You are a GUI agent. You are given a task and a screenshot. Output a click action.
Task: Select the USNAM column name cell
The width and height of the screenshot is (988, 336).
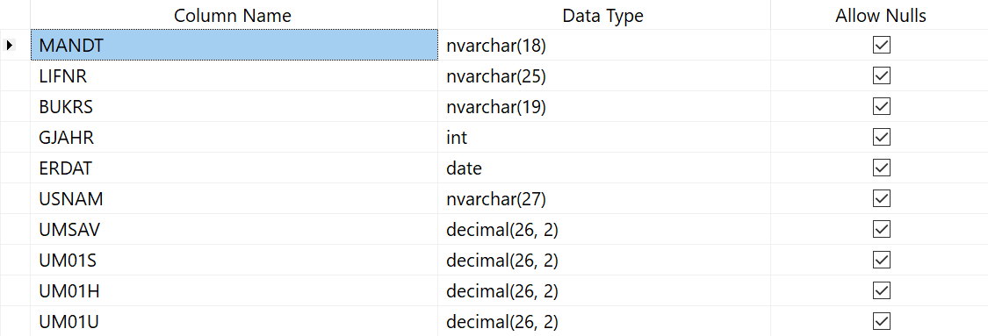pyautogui.click(x=234, y=199)
